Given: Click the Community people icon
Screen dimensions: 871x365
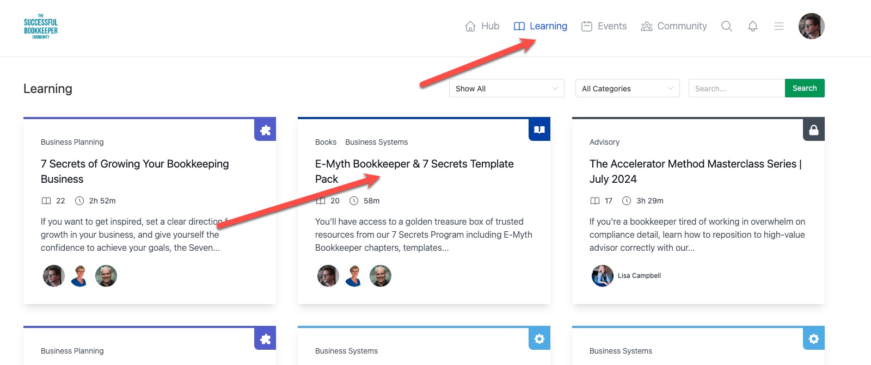Looking at the screenshot, I should pos(647,26).
